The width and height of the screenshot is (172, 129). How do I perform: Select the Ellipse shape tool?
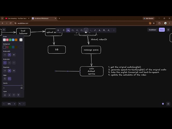point(81,30)
